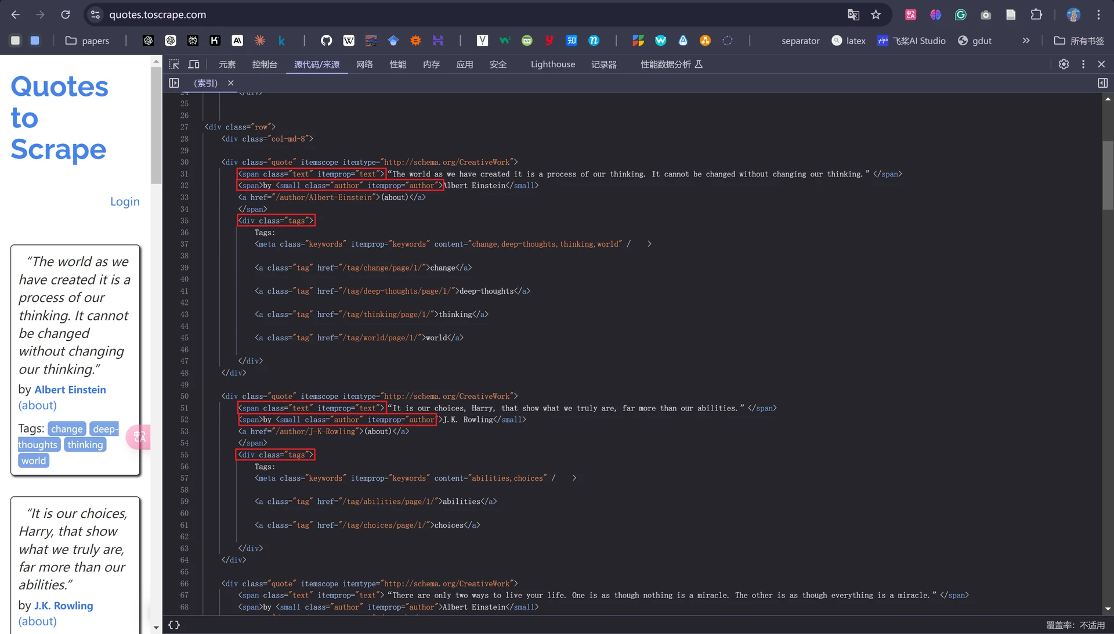Viewport: 1114px width, 634px height.
Task: Click the Login link
Action: pos(125,201)
